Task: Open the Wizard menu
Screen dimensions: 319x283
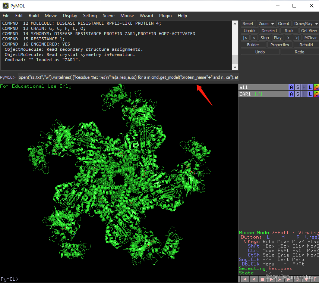Action: point(146,16)
